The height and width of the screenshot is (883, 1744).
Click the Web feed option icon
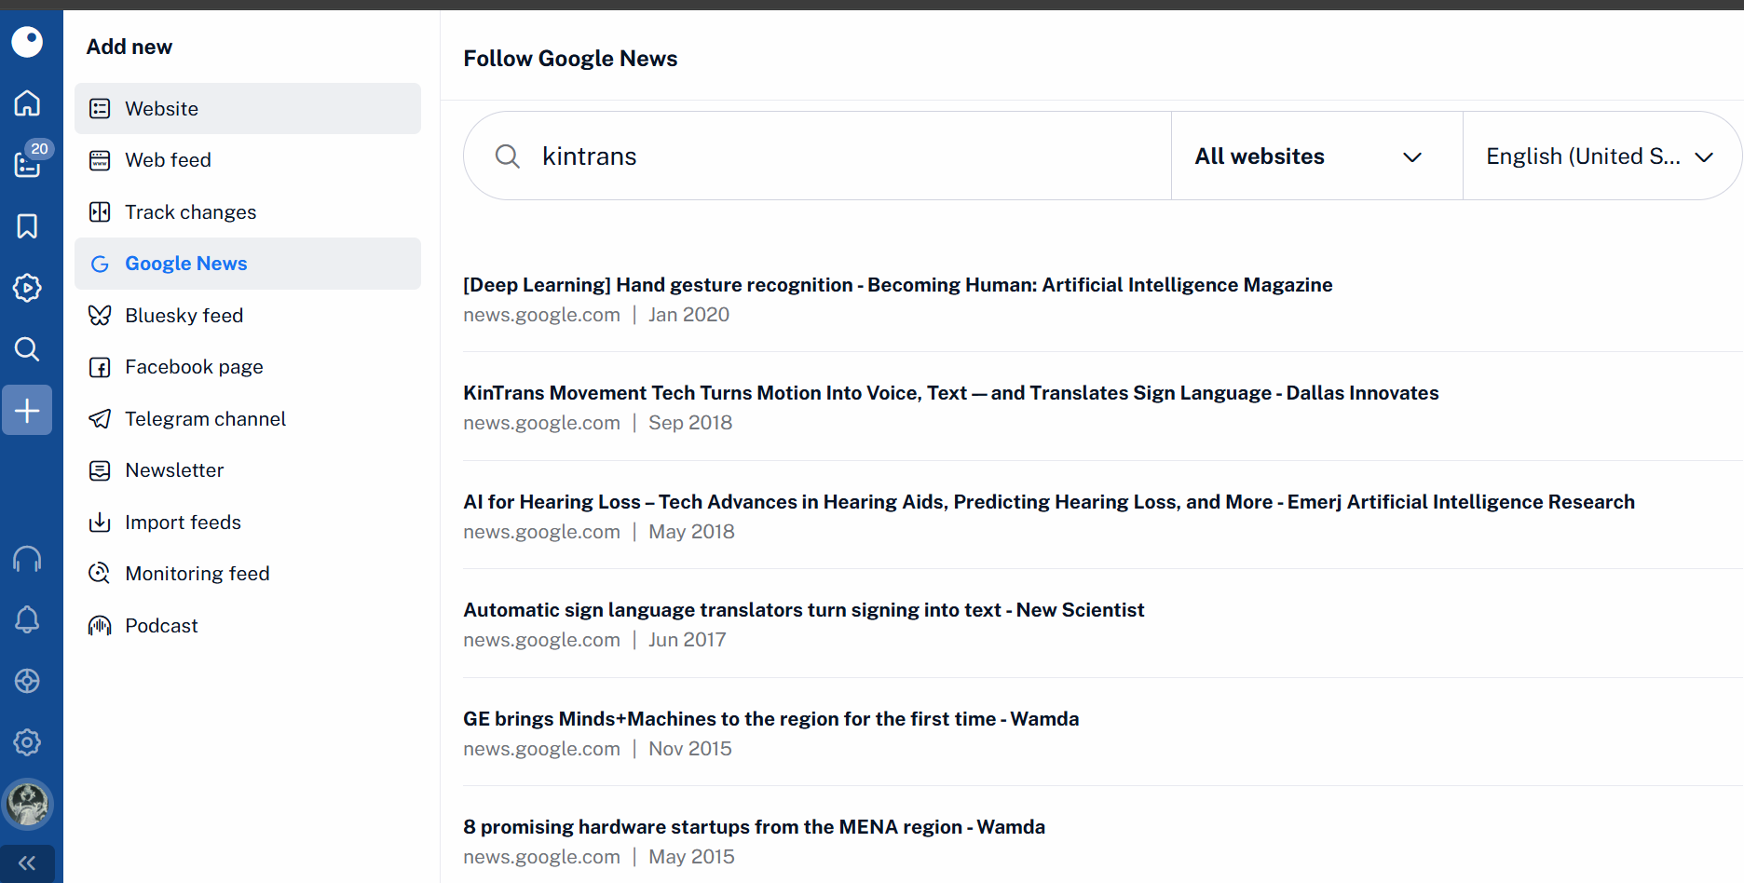tap(100, 160)
